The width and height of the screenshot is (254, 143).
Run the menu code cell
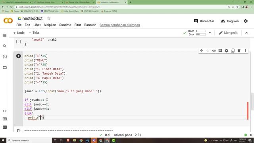click(x=19, y=56)
